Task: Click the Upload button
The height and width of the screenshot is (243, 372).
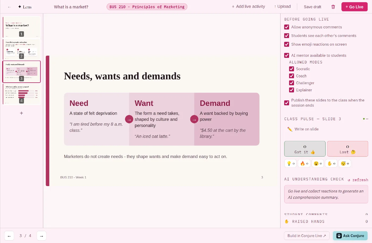Action: [282, 7]
